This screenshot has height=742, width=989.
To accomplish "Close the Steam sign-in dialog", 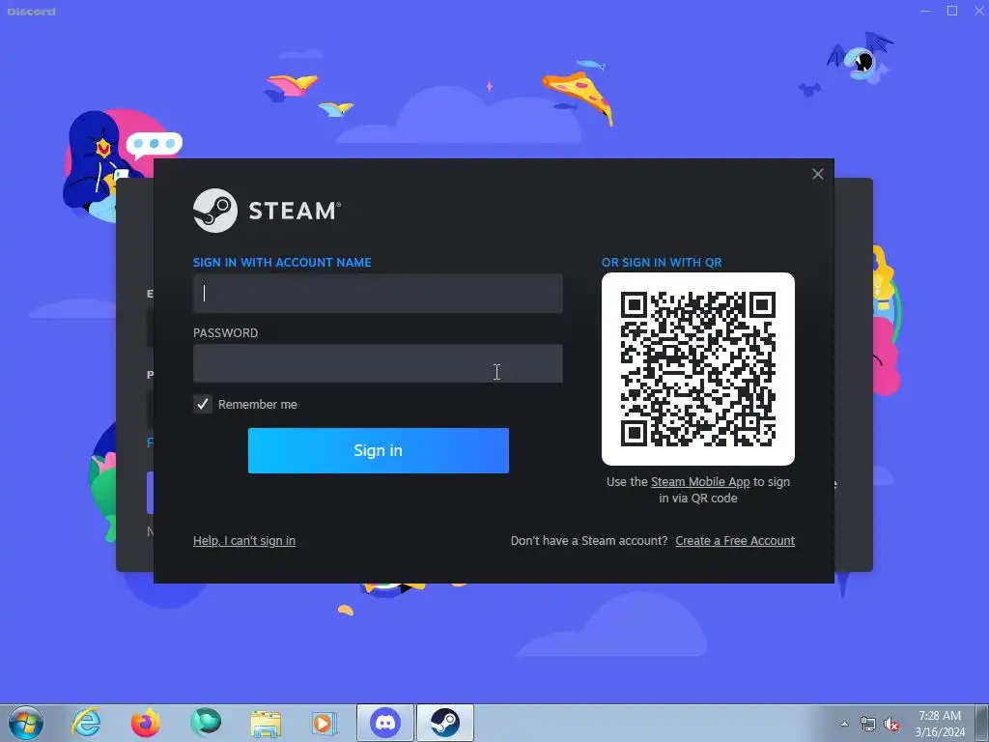I will point(817,174).
